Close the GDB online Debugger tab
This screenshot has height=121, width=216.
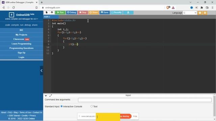pos(37,2)
